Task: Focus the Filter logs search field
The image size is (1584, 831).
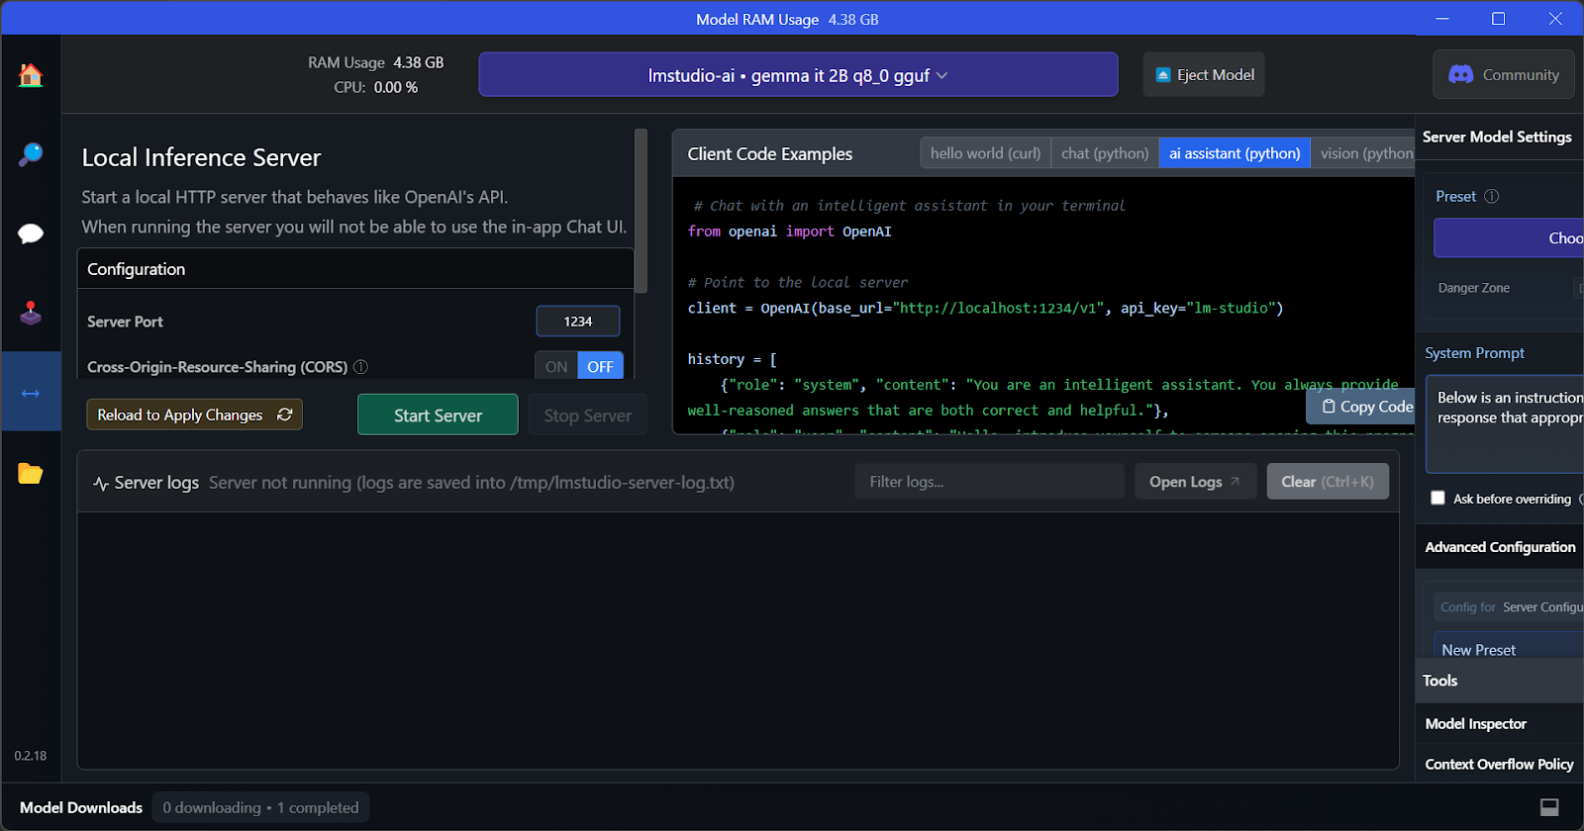Action: click(x=989, y=482)
